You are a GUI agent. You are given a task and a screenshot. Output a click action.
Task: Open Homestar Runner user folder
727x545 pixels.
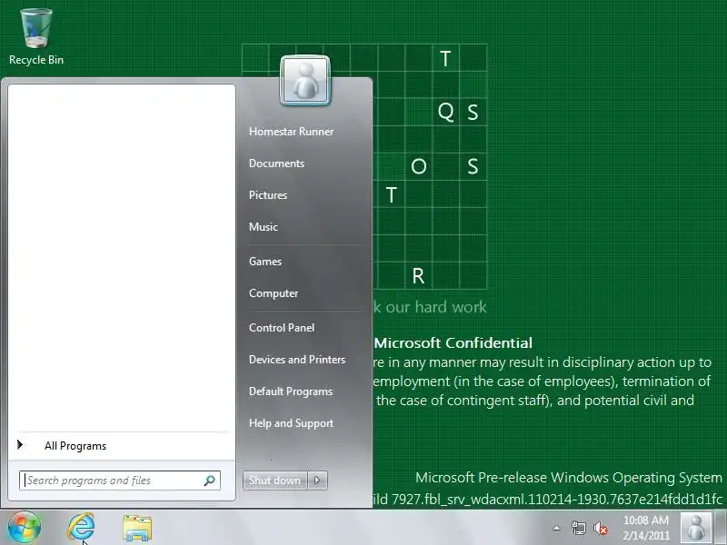tap(291, 132)
